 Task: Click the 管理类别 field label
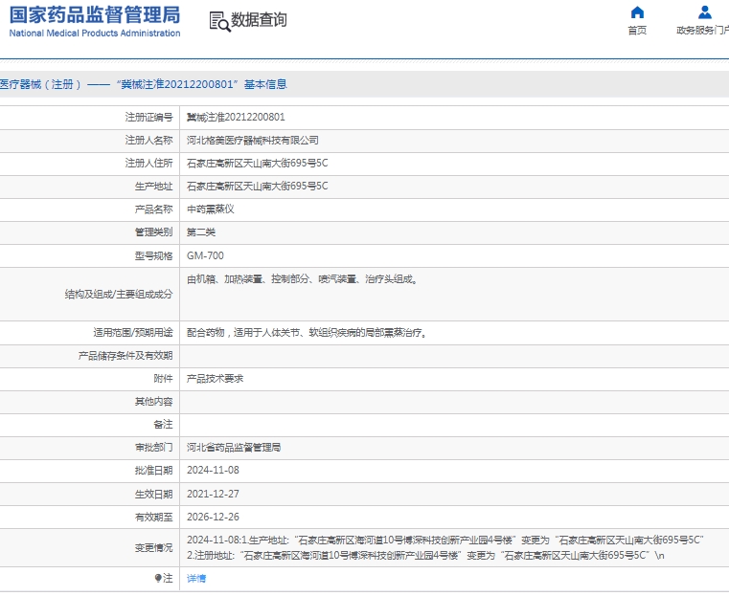point(154,232)
